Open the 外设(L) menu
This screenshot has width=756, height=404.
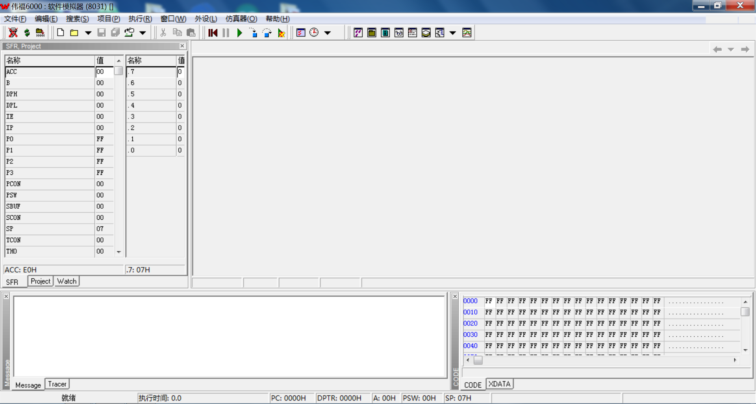click(x=206, y=19)
